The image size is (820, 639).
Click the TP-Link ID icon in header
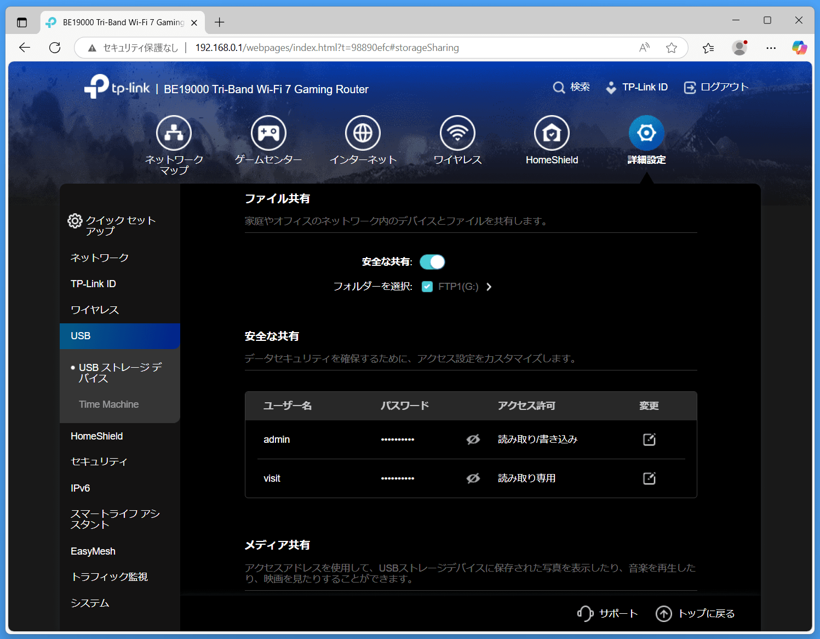611,88
